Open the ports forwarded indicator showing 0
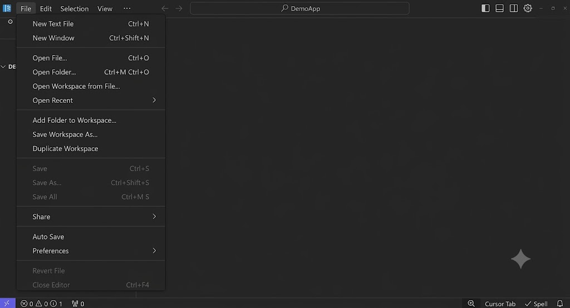The height and width of the screenshot is (308, 570). pos(78,304)
